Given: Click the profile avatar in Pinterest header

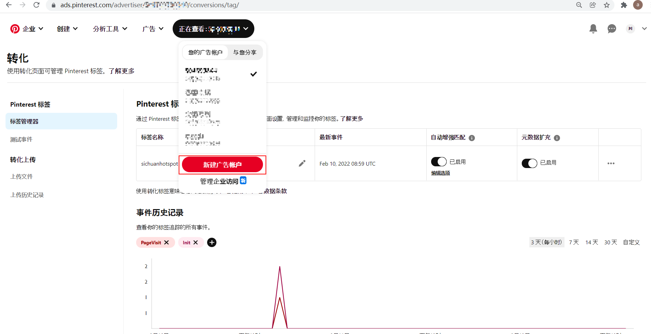Looking at the screenshot, I should pos(630,29).
